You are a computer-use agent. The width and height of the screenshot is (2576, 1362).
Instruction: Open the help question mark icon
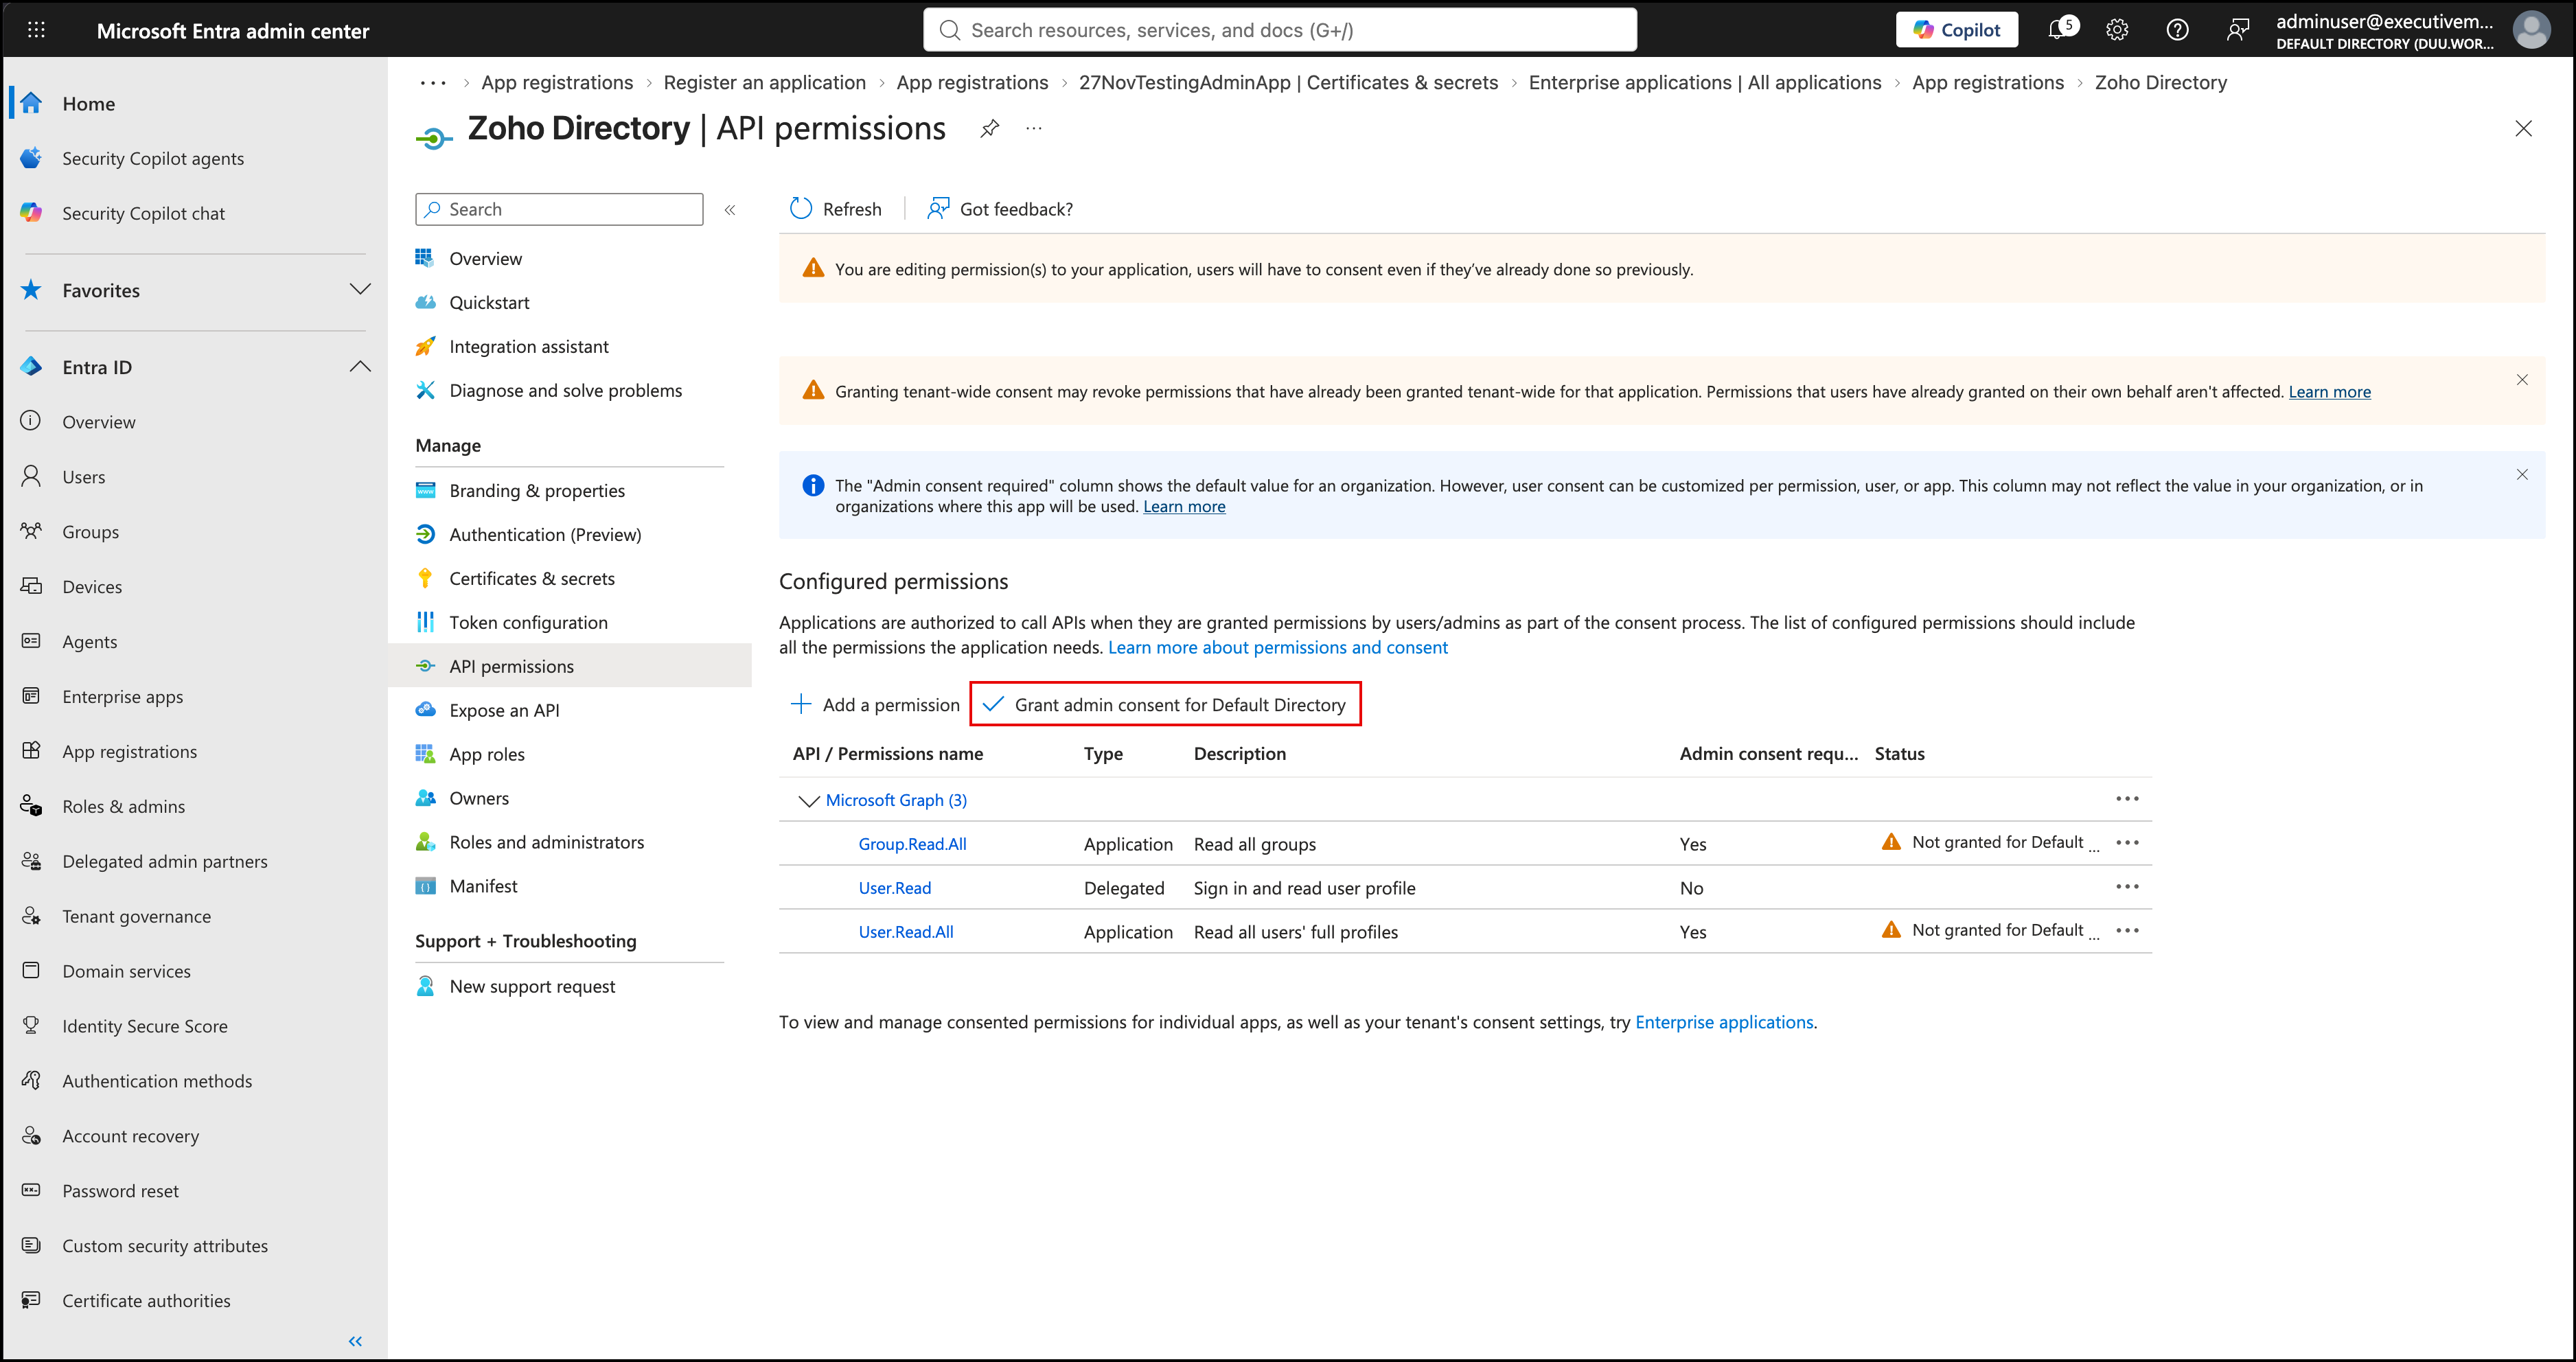[x=2177, y=30]
